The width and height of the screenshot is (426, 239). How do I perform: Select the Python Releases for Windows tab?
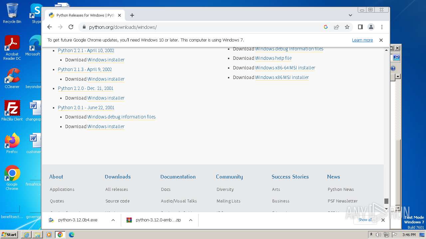85,15
